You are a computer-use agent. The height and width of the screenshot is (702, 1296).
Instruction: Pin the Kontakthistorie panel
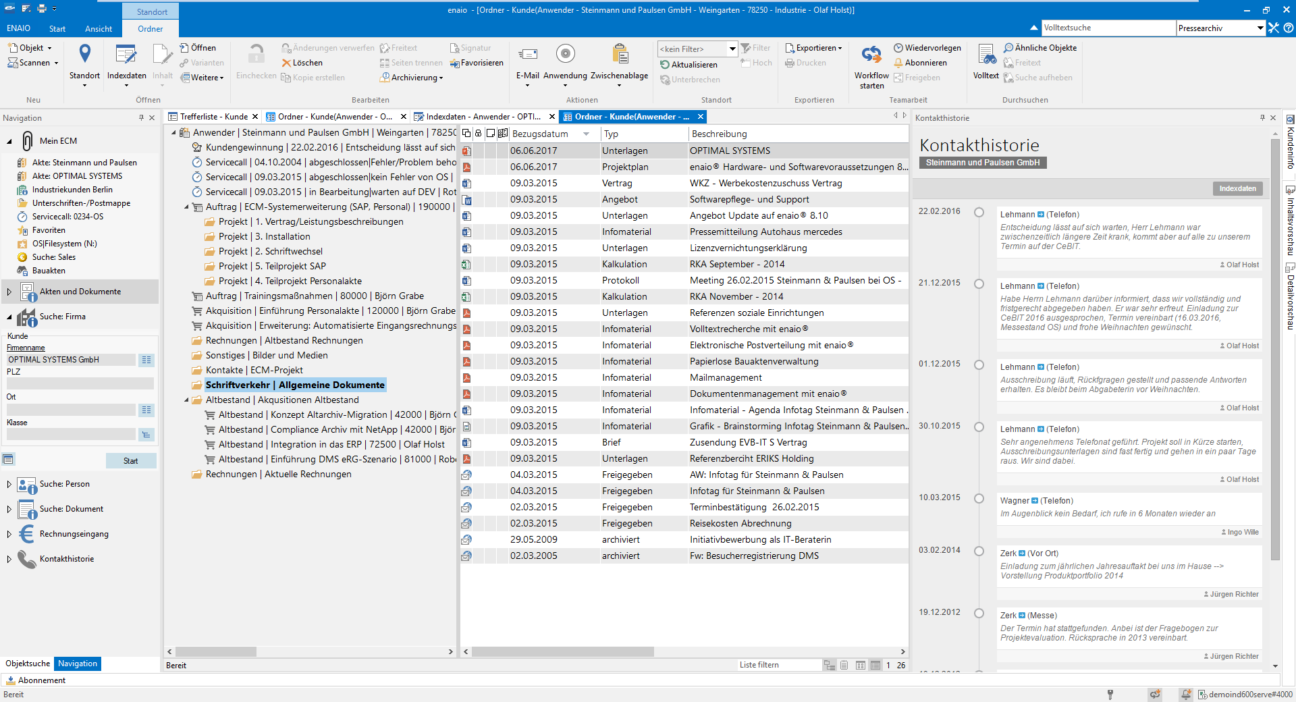(1262, 117)
